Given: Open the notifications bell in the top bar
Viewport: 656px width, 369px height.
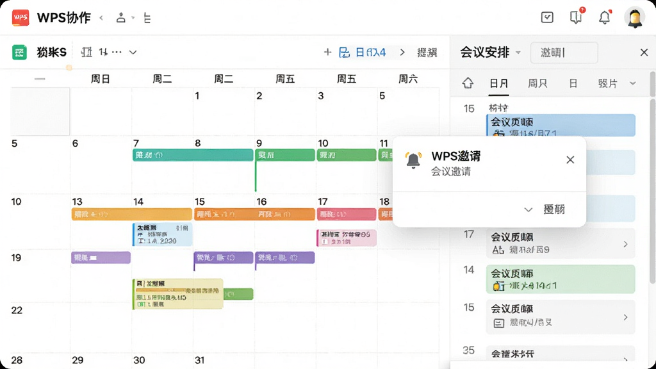Looking at the screenshot, I should pos(605,17).
